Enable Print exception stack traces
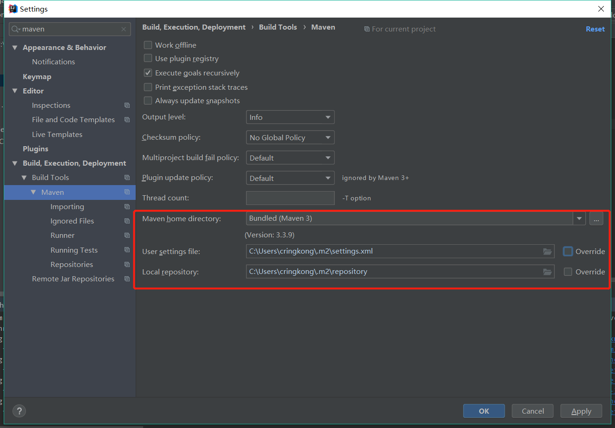 tap(148, 87)
